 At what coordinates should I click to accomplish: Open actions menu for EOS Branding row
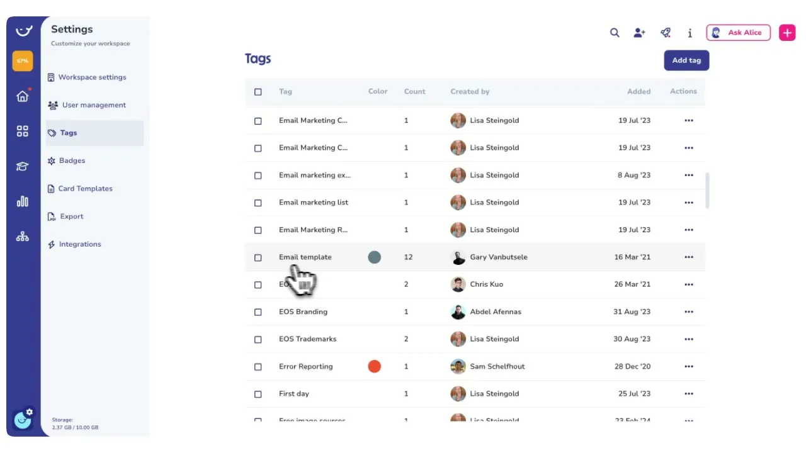(688, 311)
